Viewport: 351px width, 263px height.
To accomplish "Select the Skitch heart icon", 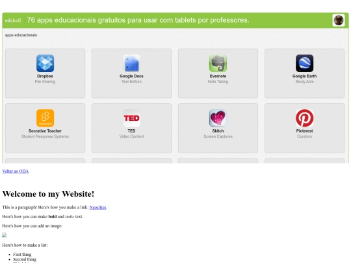I will [218, 118].
